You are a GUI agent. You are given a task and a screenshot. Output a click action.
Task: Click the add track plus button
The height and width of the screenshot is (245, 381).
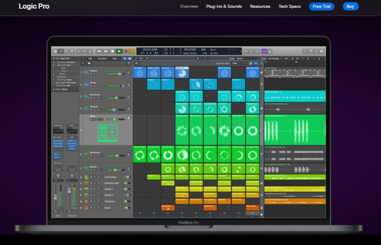click(x=83, y=63)
